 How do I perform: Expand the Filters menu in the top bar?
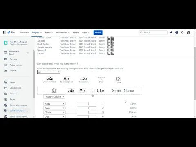pos(49,33)
